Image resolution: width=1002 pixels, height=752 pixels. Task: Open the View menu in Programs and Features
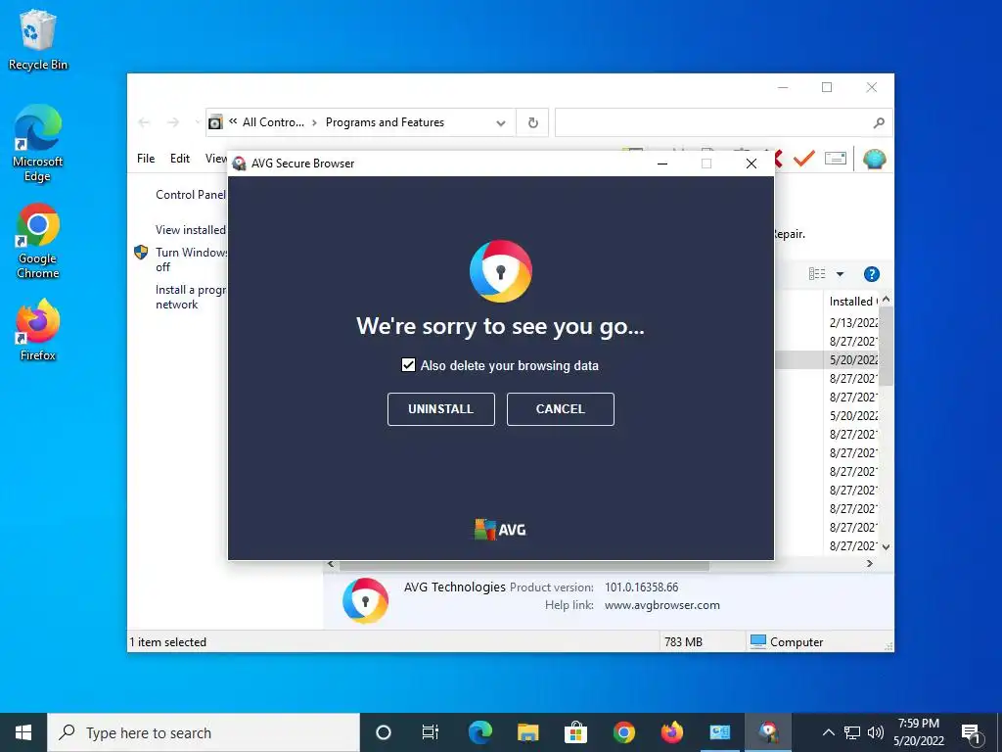click(216, 159)
